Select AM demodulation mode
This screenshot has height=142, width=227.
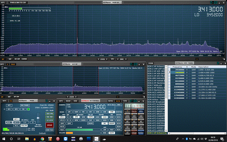click(x=69, y=112)
